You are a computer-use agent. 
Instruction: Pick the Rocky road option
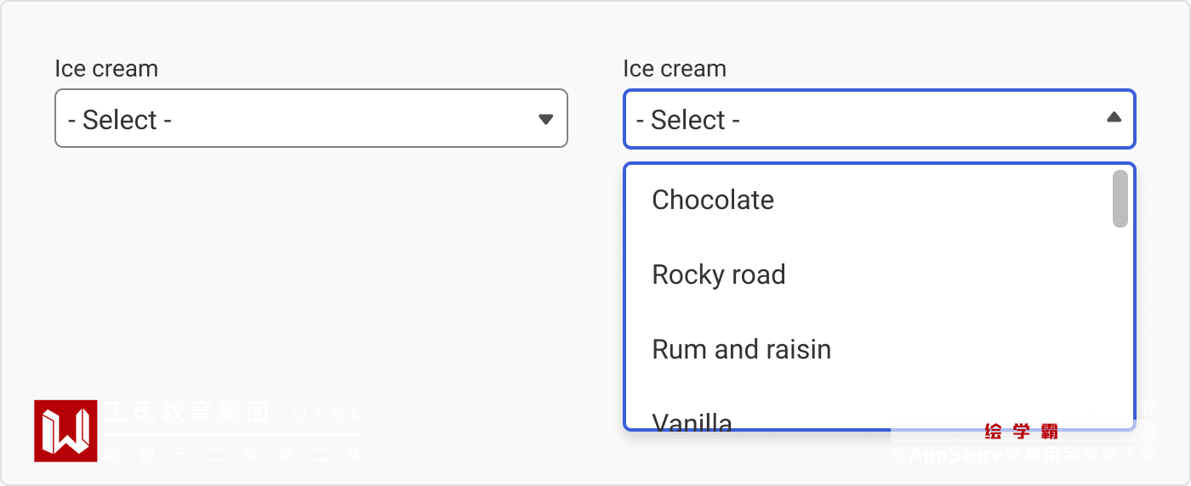coord(719,275)
